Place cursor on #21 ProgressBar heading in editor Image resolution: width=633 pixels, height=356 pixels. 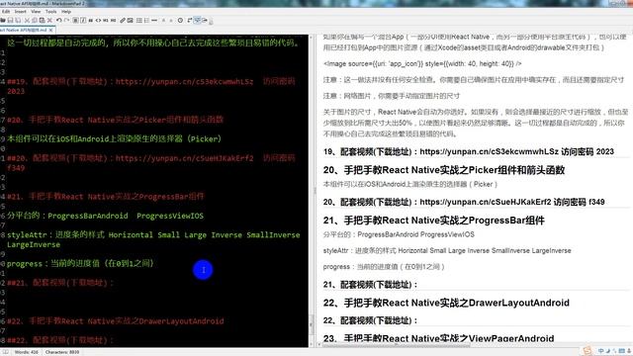(106, 197)
